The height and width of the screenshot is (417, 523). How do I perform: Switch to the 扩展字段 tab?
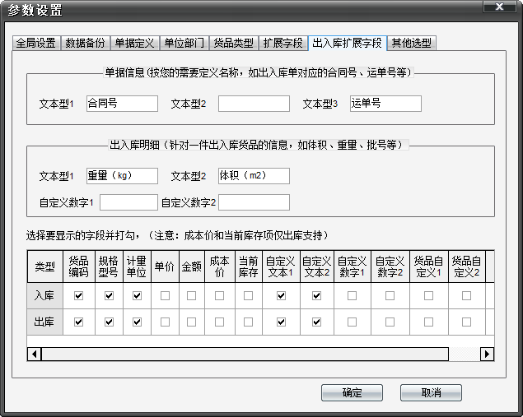[x=283, y=43]
